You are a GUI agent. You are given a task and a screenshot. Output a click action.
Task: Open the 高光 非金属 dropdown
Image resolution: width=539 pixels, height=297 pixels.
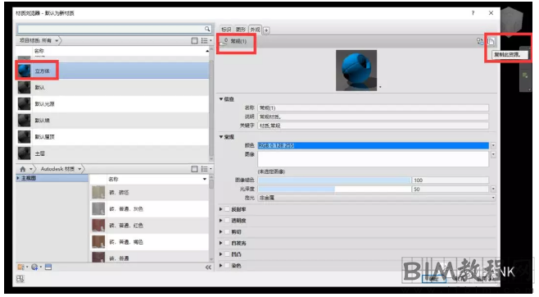pyautogui.click(x=377, y=198)
